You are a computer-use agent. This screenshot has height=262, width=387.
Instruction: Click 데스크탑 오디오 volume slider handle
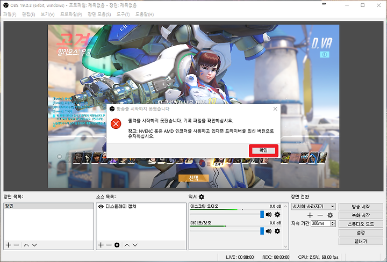pos(262,214)
